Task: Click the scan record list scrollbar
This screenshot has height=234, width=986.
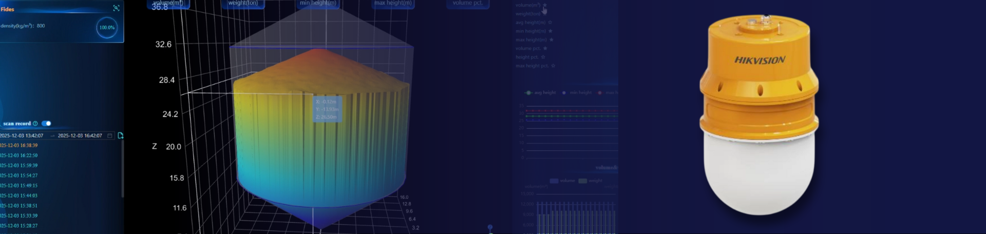Action: click(122, 169)
